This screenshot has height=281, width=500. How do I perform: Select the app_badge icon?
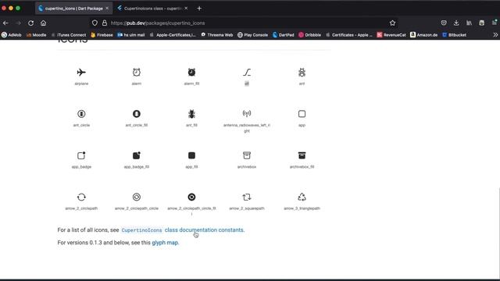(81, 155)
